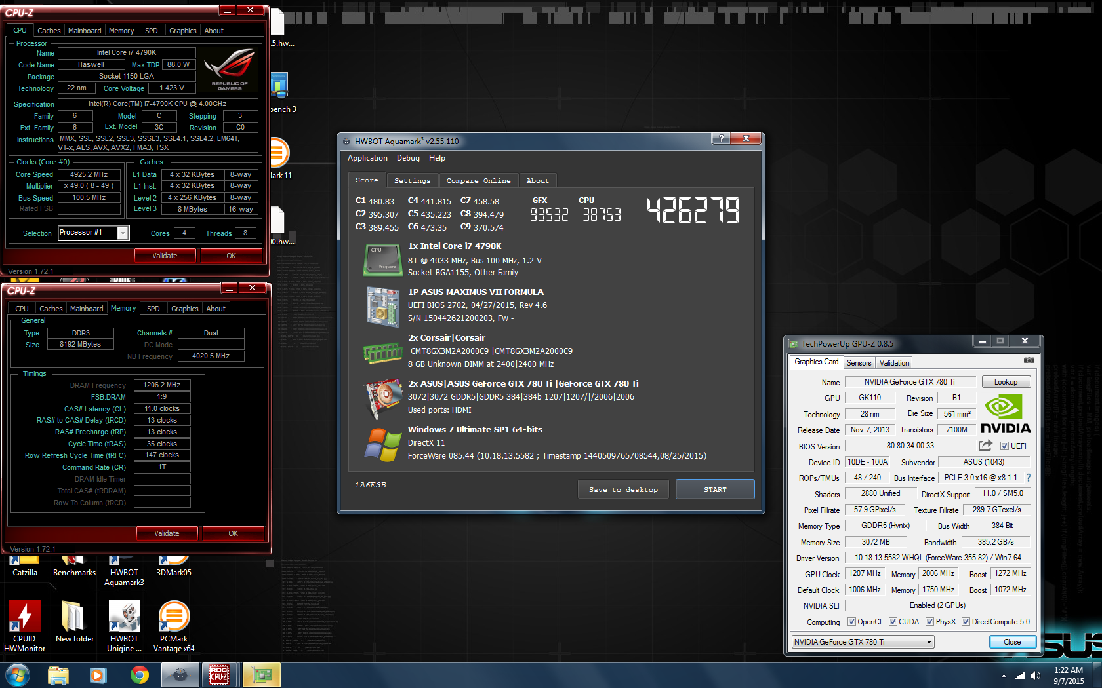Screen dimensions: 1102x688
Task: Click the DRAM Frequency value 1206.2 MHz
Action: tap(162, 385)
